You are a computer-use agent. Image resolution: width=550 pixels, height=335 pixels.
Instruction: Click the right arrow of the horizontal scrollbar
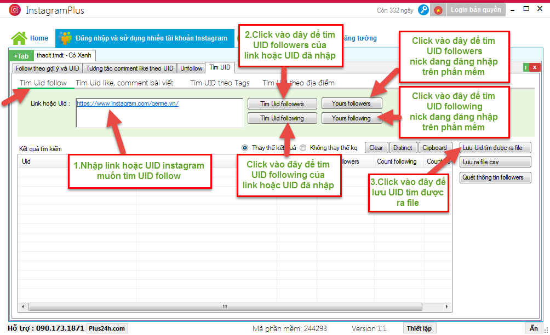pos(446,307)
